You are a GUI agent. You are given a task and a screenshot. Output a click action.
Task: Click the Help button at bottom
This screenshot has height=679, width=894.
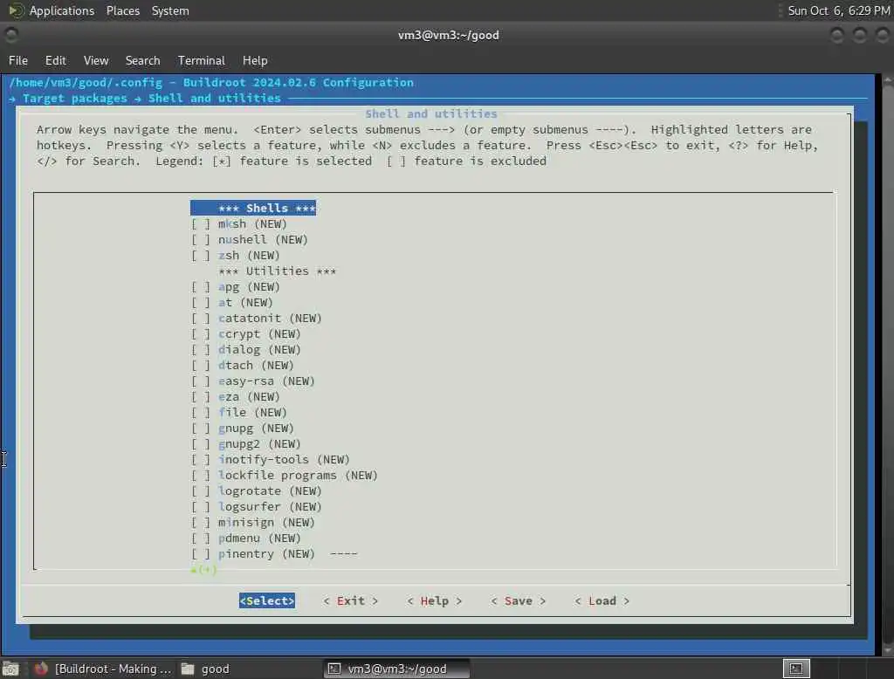[x=435, y=601]
